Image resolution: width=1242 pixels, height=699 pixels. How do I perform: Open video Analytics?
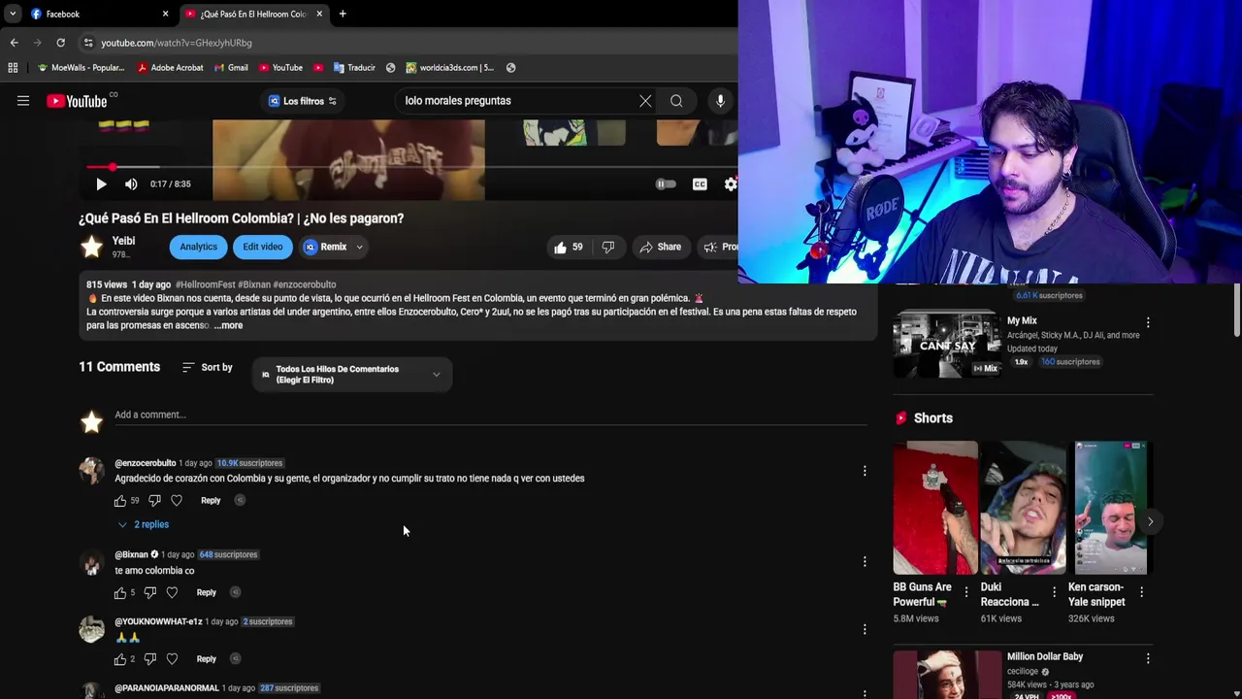point(198,247)
